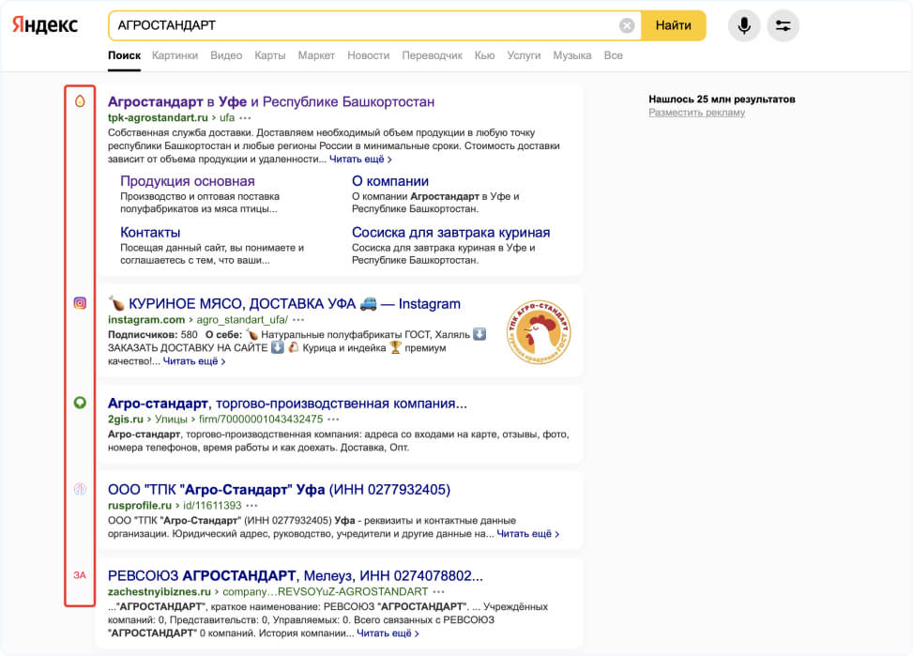Click the tpk-agrostandart.ru favicon

tap(80, 101)
